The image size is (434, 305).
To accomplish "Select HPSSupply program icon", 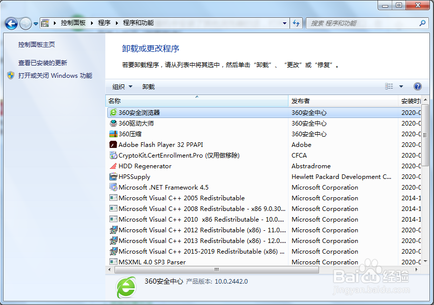I will point(113,177).
